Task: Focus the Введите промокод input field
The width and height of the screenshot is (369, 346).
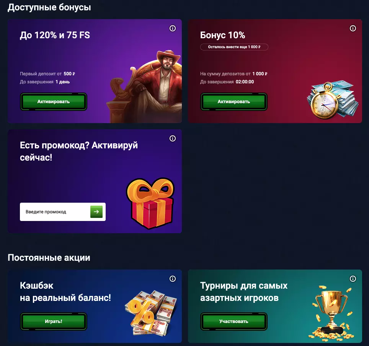Action: [55, 212]
